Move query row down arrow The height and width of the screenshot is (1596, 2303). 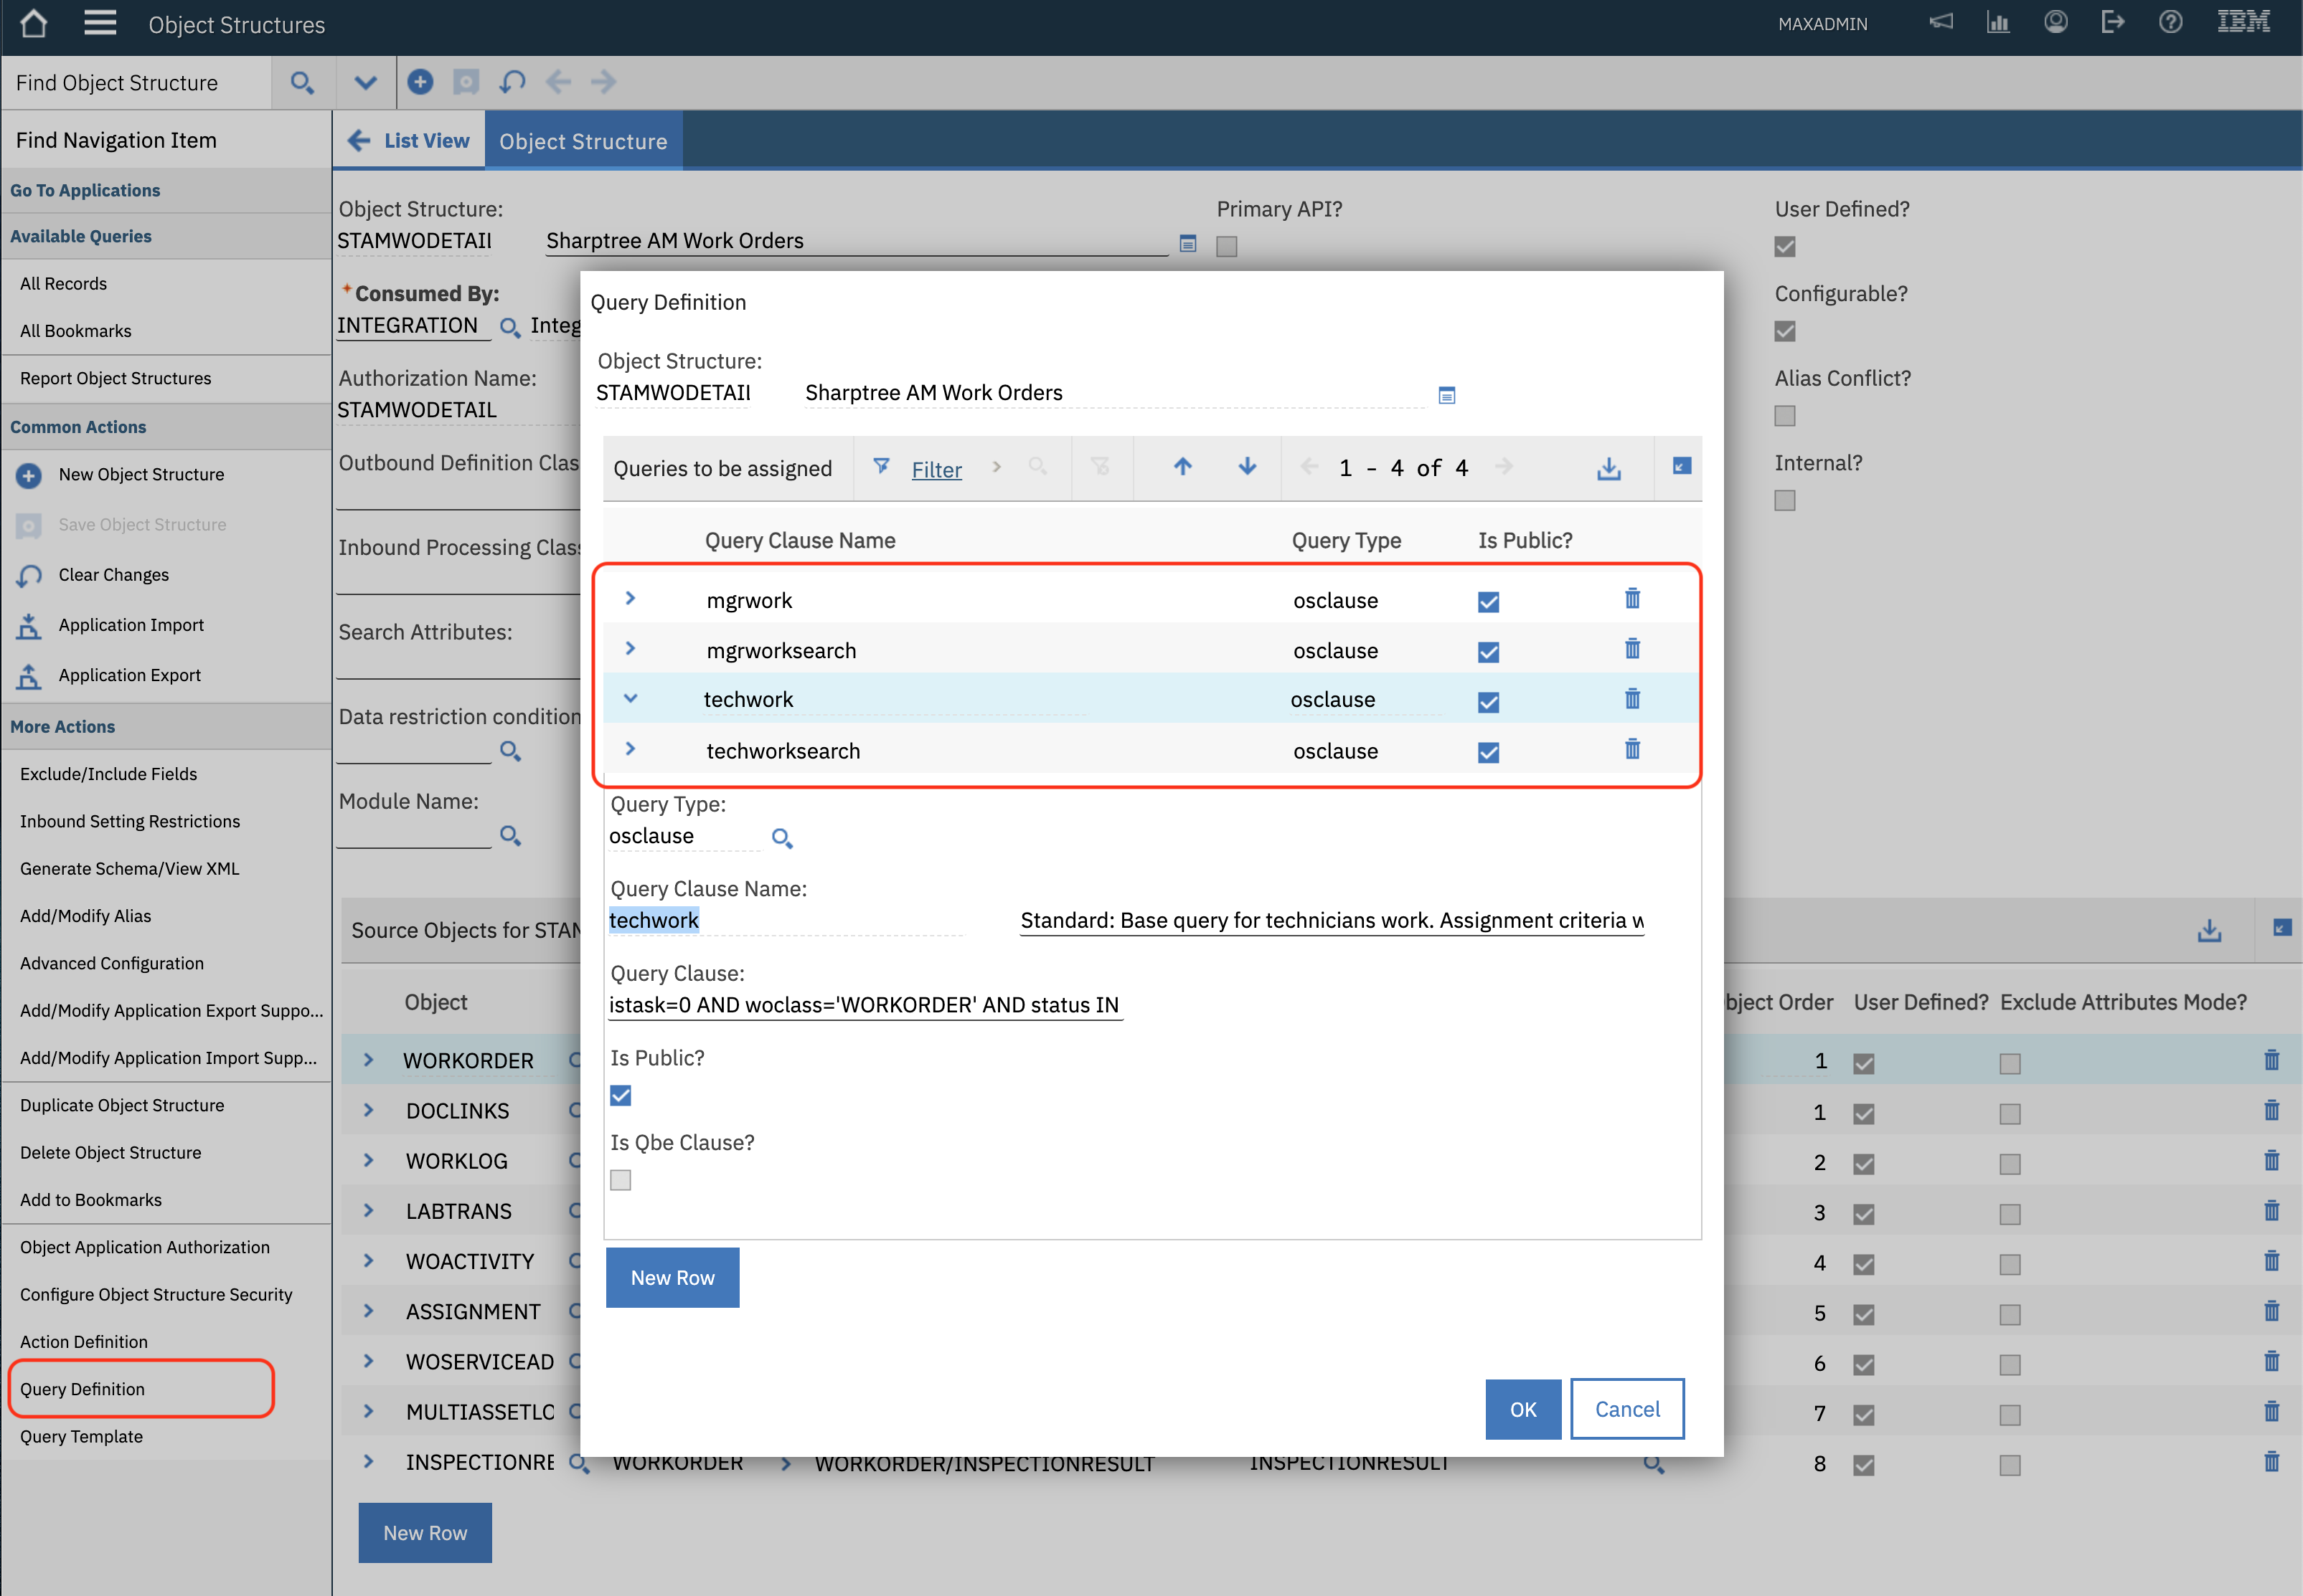1246,467
